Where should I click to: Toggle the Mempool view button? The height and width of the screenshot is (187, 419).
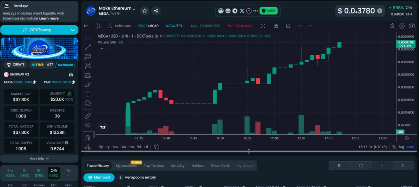click(x=99, y=177)
